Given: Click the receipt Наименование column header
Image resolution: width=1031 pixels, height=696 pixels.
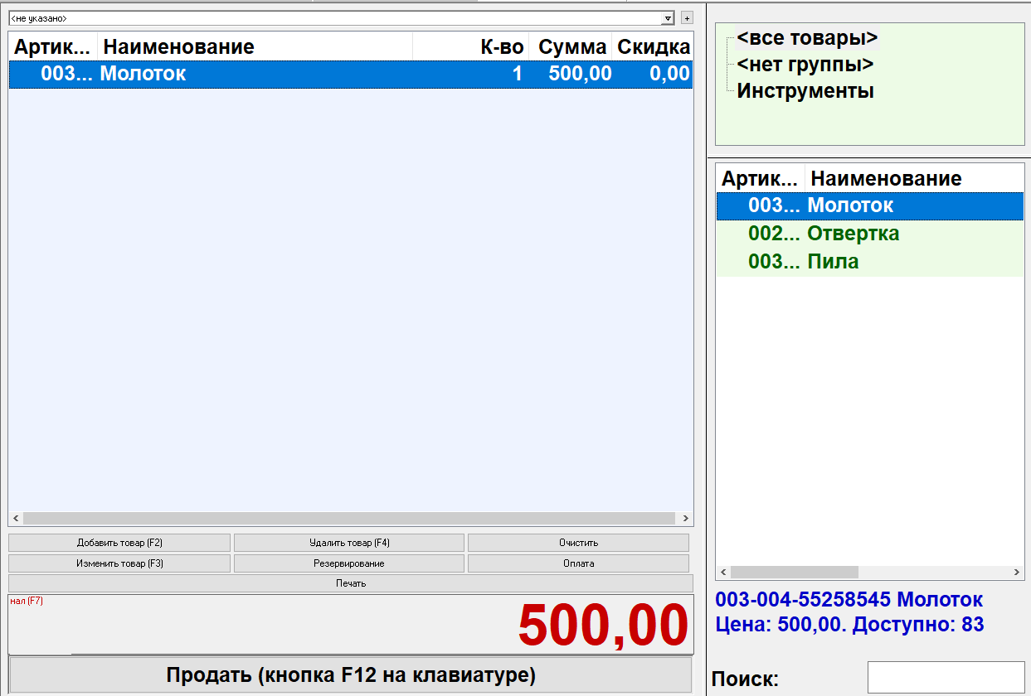Looking at the screenshot, I should (x=255, y=46).
